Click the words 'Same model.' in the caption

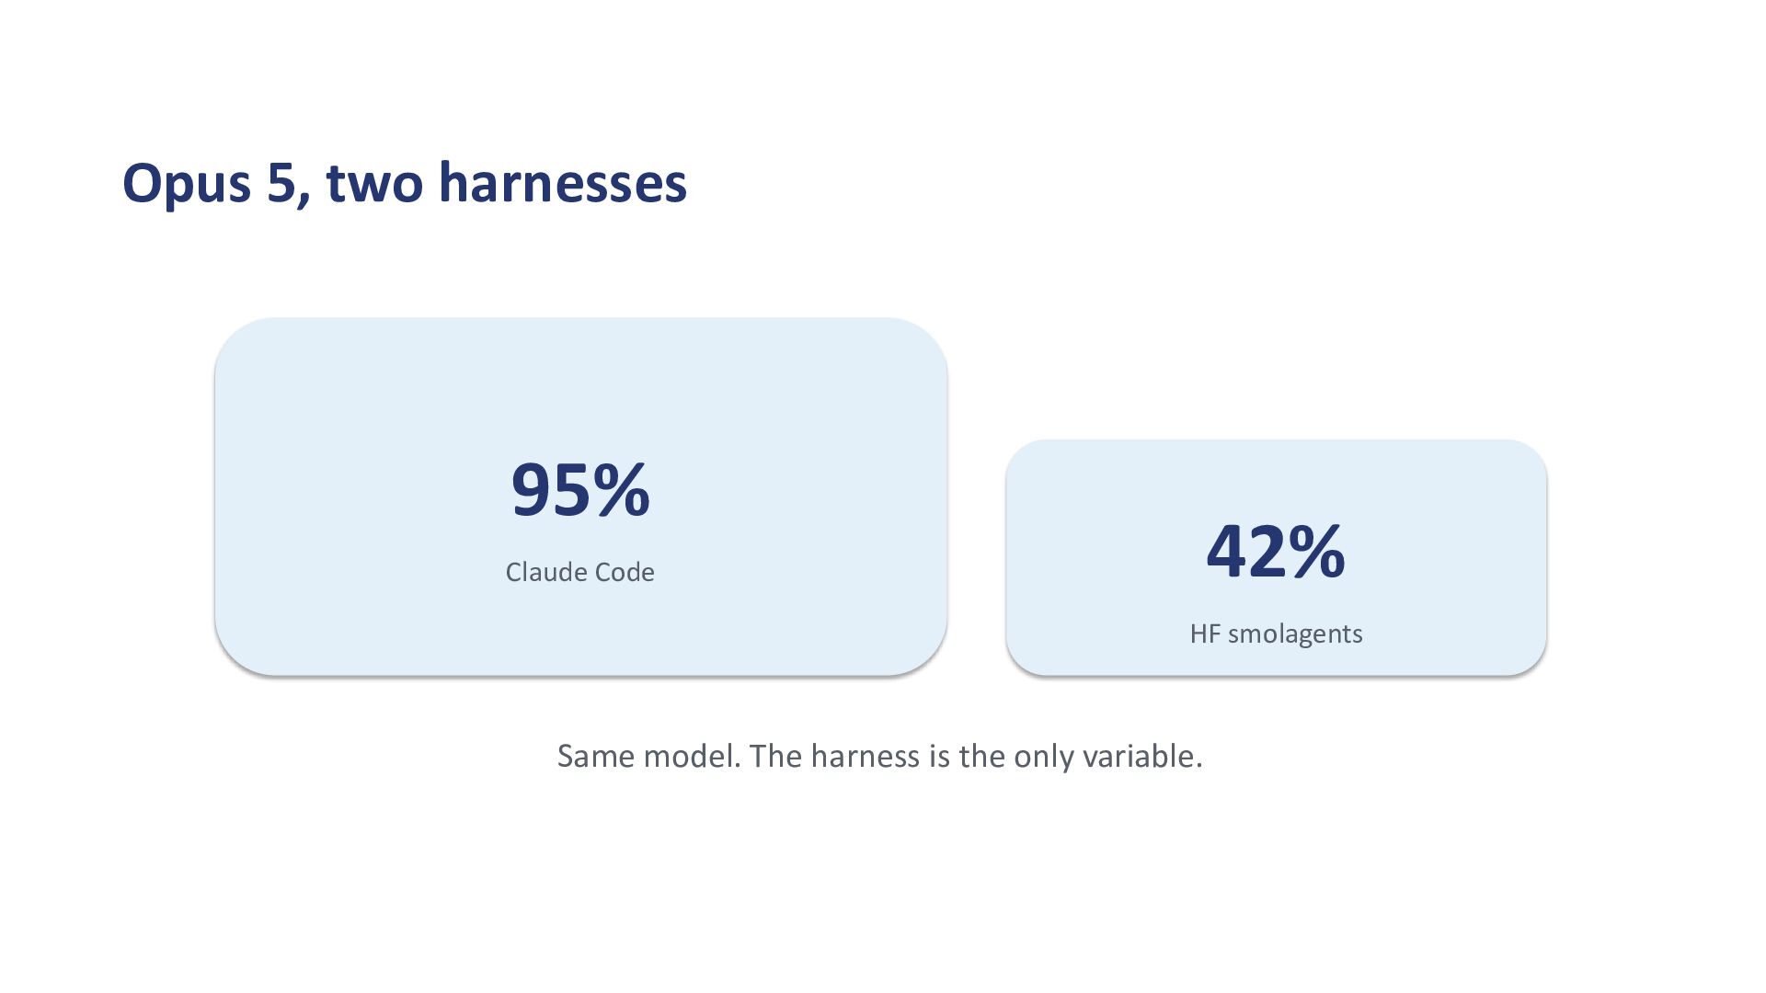pos(648,756)
